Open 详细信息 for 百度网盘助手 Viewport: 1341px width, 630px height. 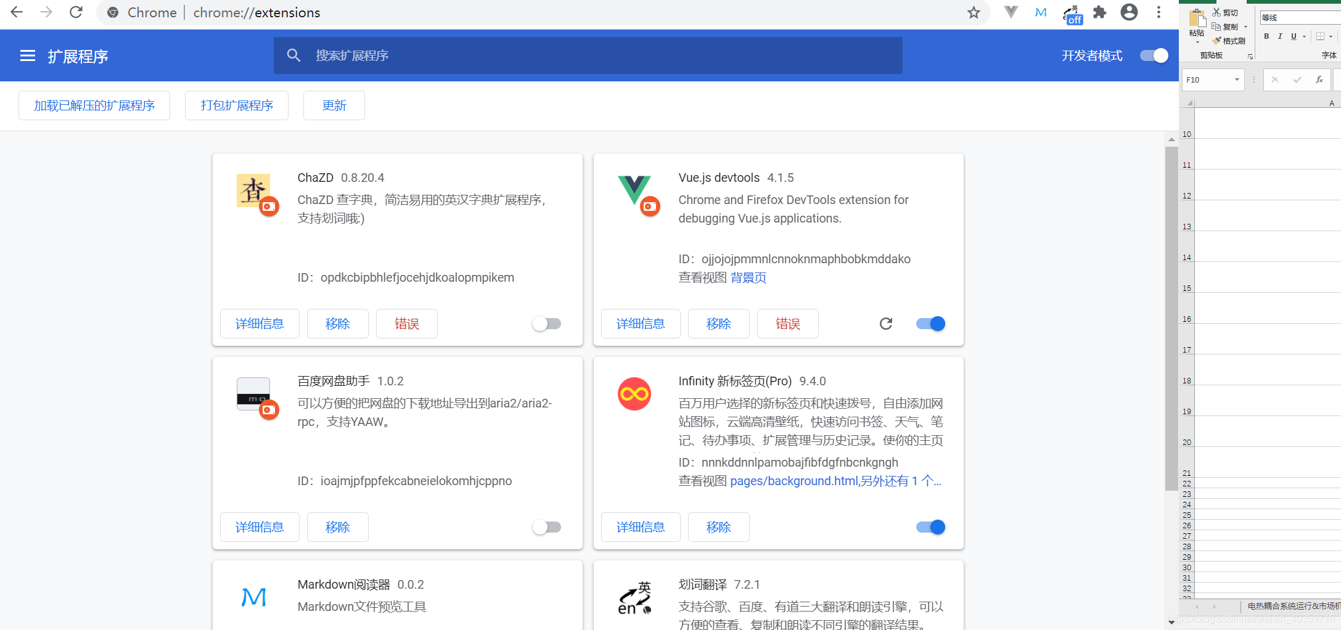click(x=260, y=527)
